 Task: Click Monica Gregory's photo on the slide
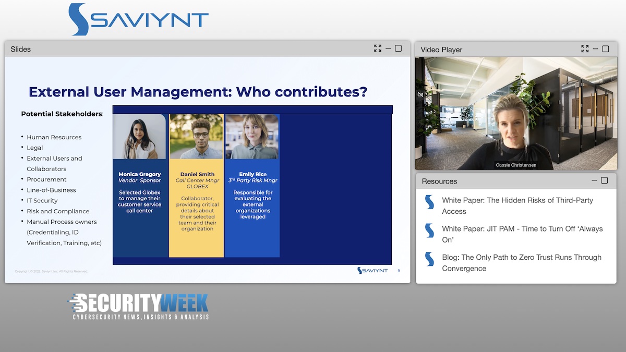[x=139, y=137]
